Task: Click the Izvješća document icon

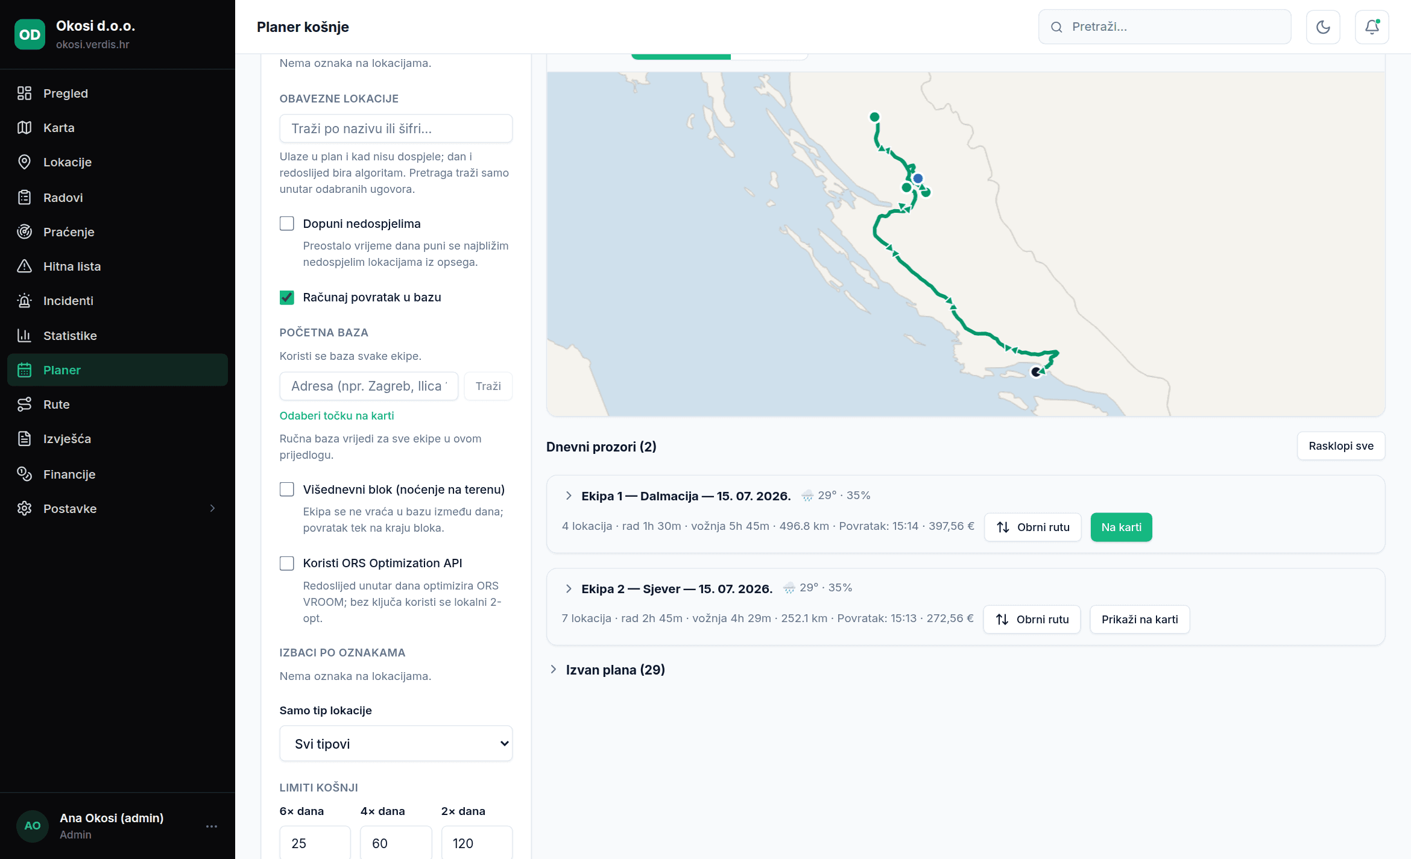Action: [x=24, y=438]
